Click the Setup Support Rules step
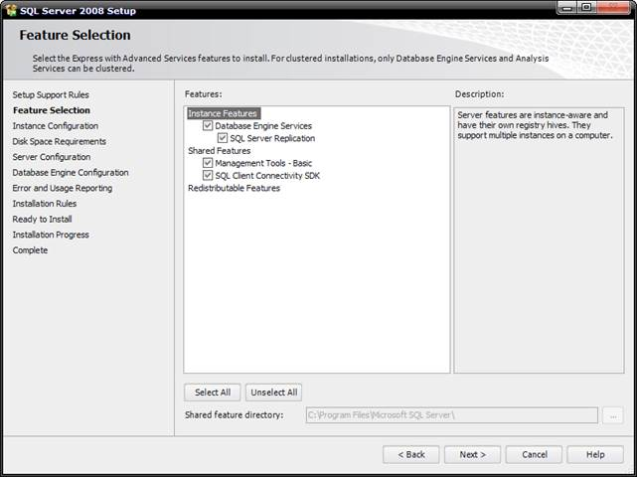 point(51,94)
